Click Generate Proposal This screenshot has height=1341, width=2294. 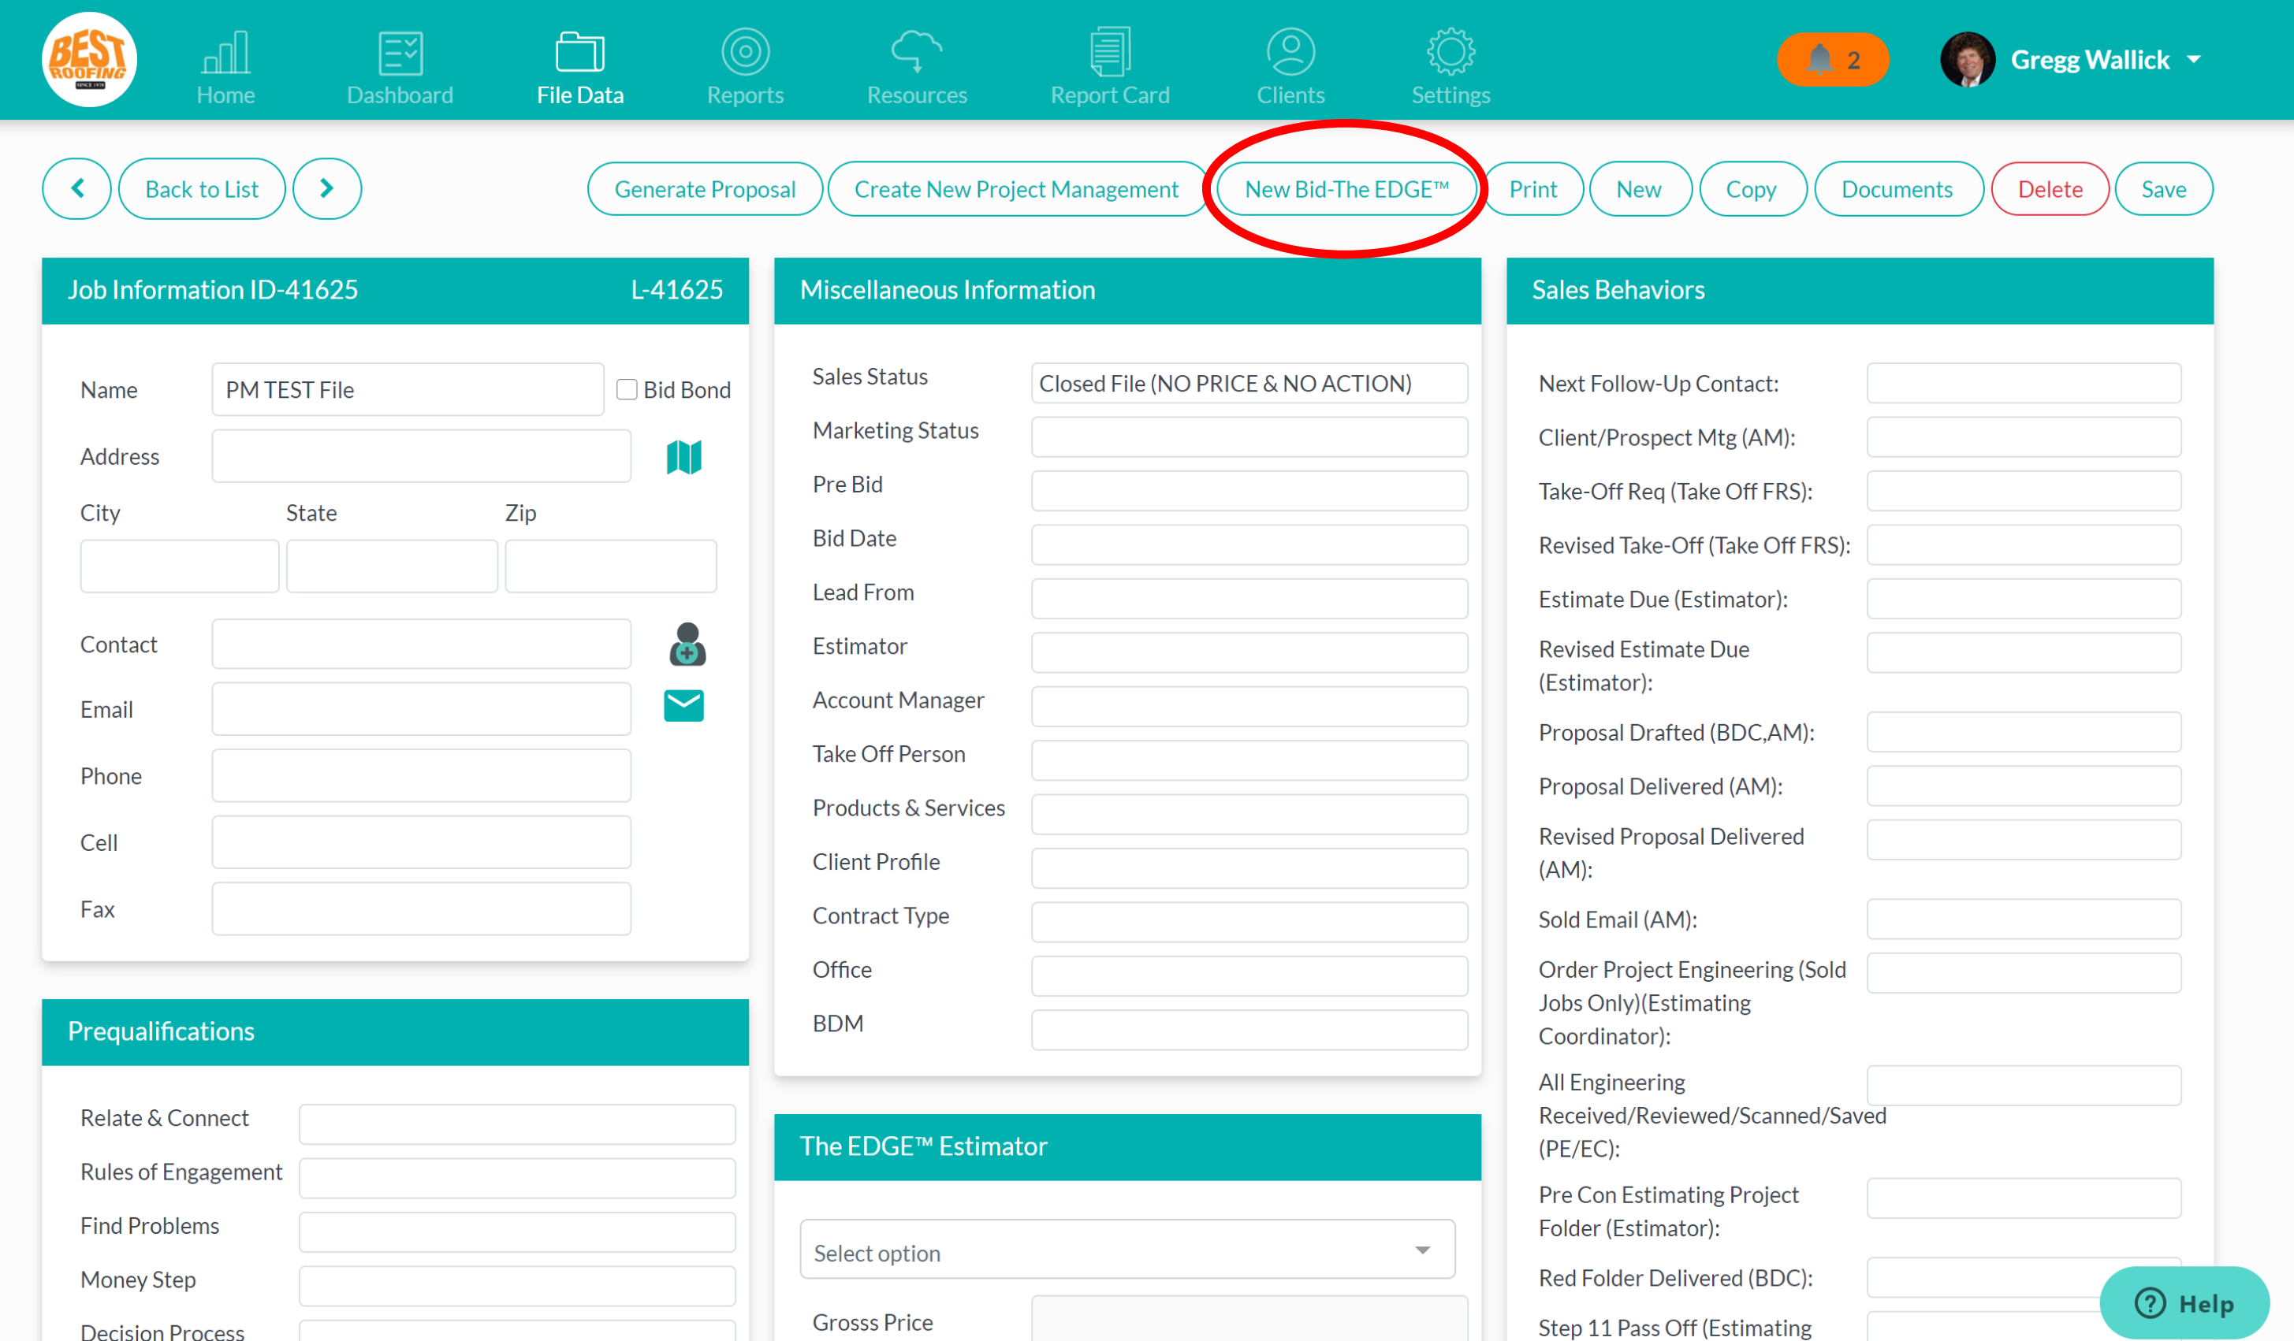tap(704, 188)
